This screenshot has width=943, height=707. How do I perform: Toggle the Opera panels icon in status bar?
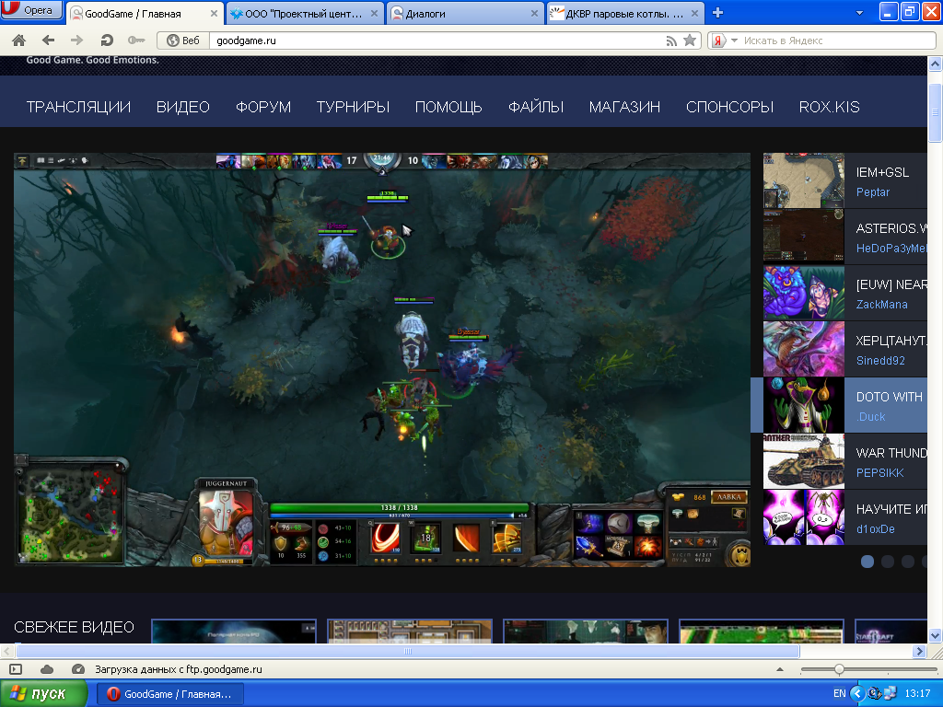click(x=17, y=669)
